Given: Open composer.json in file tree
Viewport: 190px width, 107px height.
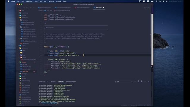Looking at the screenshot, I should tap(26, 97).
